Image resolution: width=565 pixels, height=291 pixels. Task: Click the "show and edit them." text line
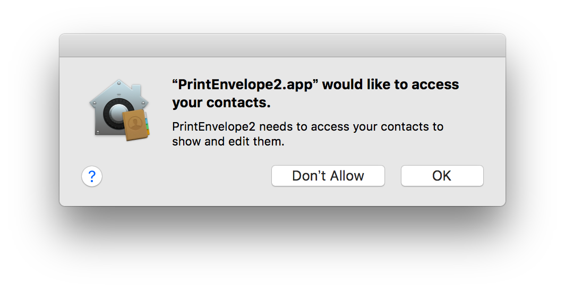click(228, 142)
